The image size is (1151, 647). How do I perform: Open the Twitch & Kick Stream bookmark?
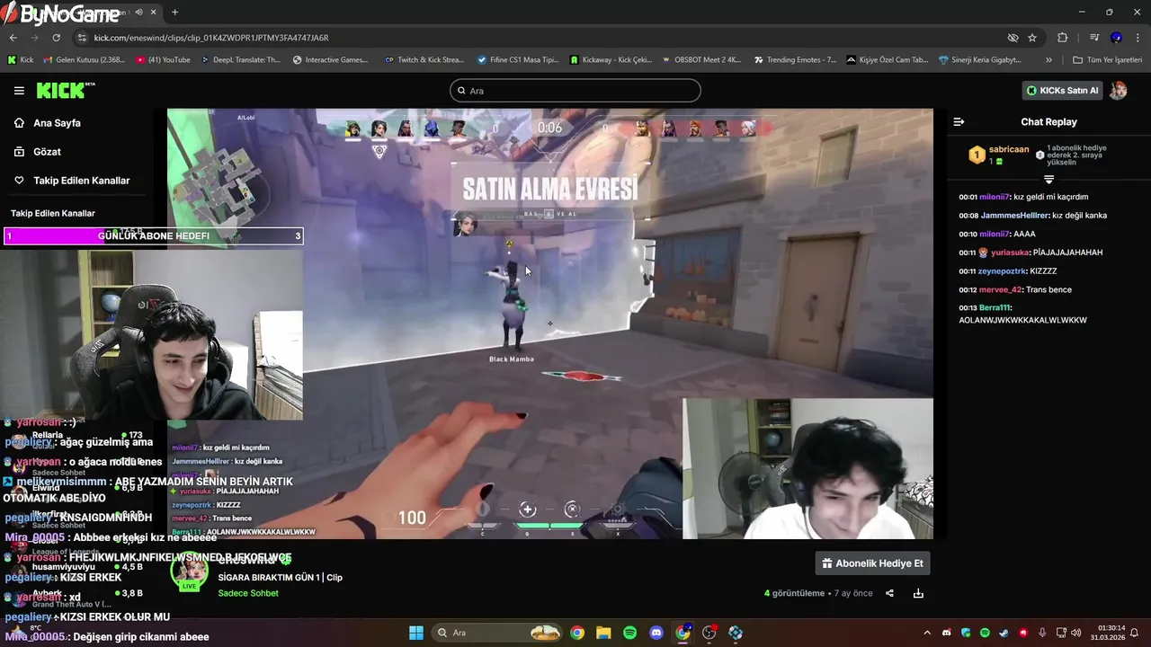pos(424,60)
